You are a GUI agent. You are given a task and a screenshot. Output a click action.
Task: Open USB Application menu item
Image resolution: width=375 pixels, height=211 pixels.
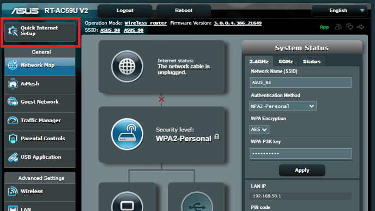click(x=40, y=158)
